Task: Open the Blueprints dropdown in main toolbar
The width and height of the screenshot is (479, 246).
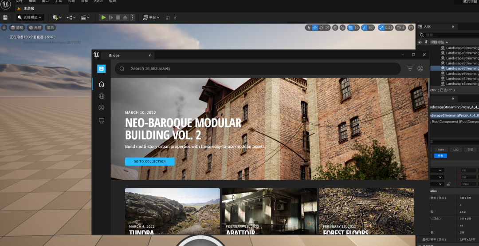Action: click(71, 17)
